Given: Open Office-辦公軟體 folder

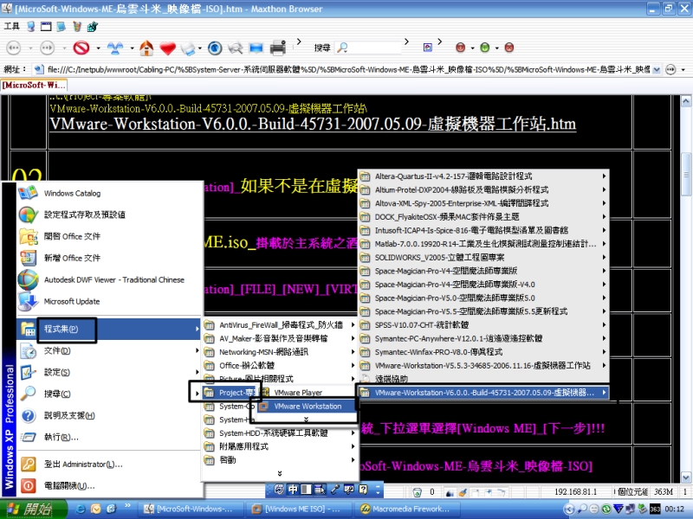Looking at the screenshot, I should pos(280,365).
